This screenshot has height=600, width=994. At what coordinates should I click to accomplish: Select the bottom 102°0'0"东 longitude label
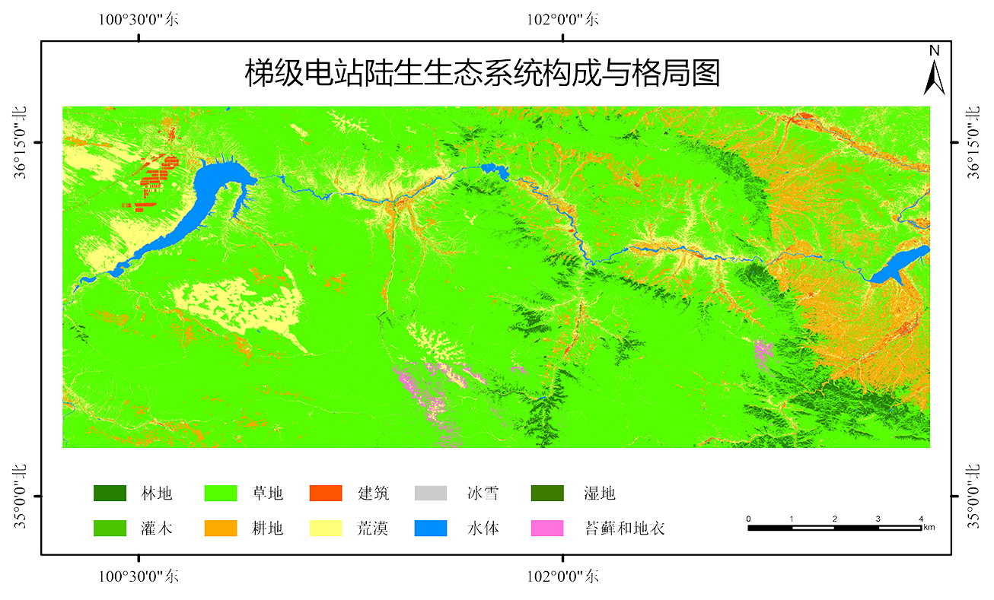[562, 576]
